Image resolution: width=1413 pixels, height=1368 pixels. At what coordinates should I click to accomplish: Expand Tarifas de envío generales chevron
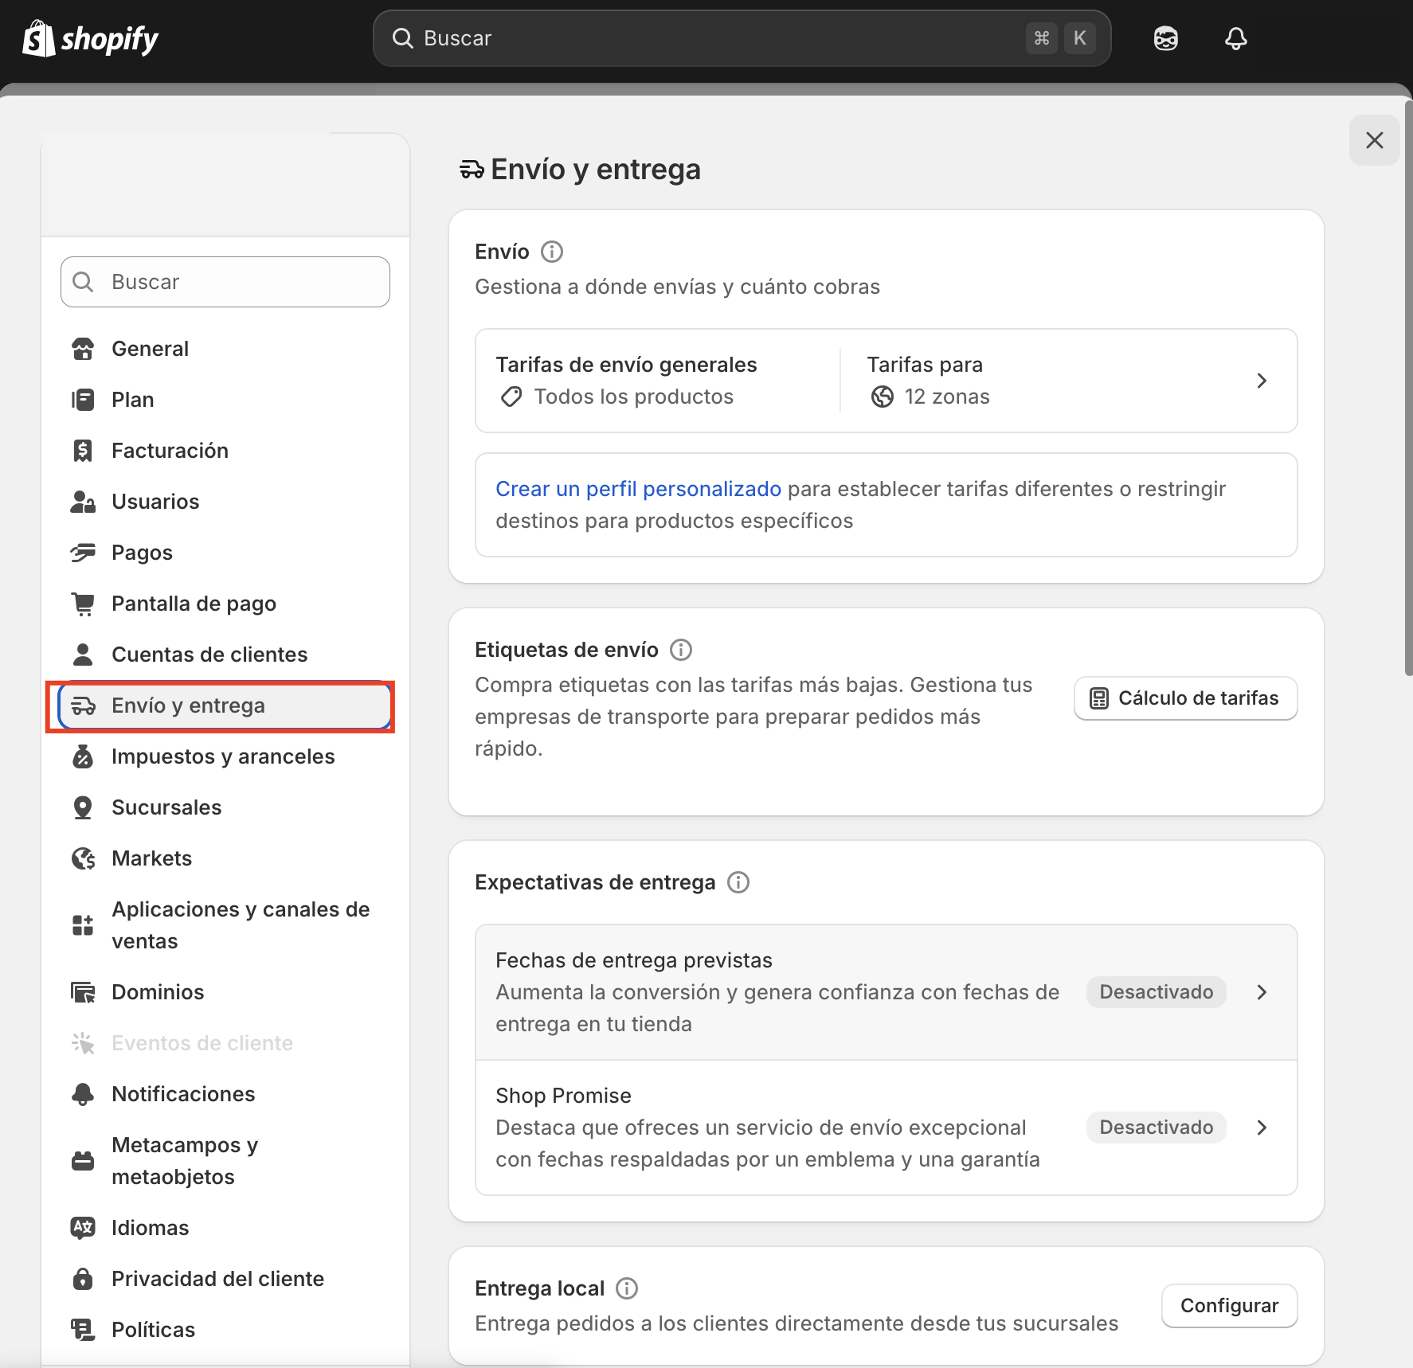[x=1261, y=381]
